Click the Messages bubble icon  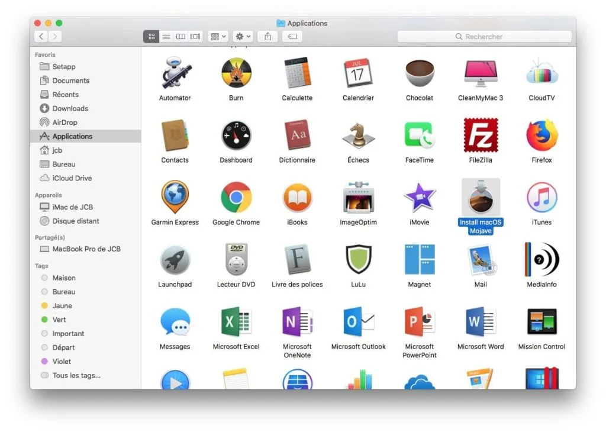175,321
